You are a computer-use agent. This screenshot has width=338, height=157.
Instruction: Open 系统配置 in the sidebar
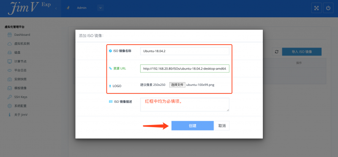coord(20,106)
